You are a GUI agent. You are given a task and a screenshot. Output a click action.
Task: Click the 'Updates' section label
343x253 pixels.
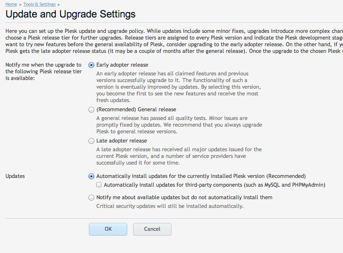tap(15, 176)
